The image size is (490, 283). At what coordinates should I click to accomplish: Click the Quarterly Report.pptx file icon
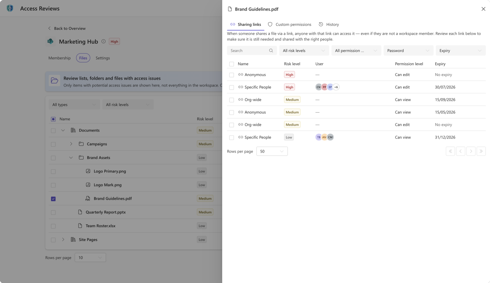(x=80, y=212)
